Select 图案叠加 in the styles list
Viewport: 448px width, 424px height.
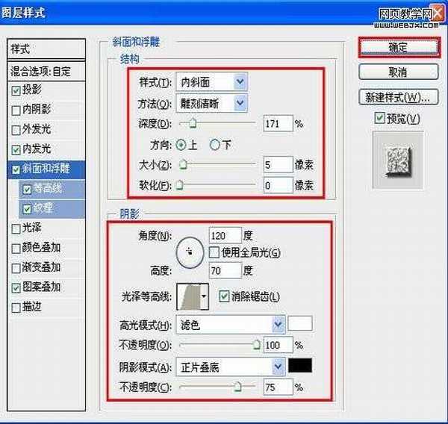coord(42,287)
